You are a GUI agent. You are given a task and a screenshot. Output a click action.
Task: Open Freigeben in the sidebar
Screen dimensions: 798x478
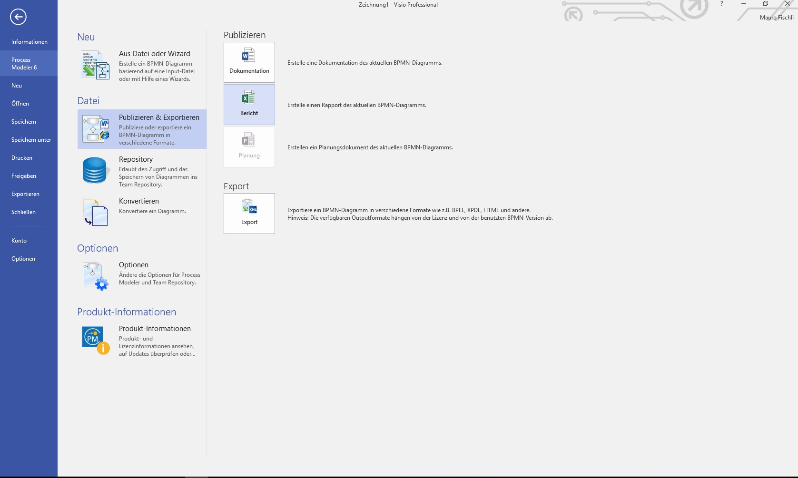[29, 176]
